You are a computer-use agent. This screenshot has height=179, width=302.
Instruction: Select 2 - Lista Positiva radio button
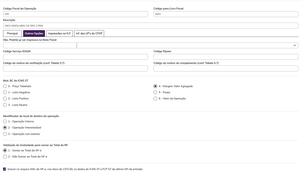[x=5, y=99]
